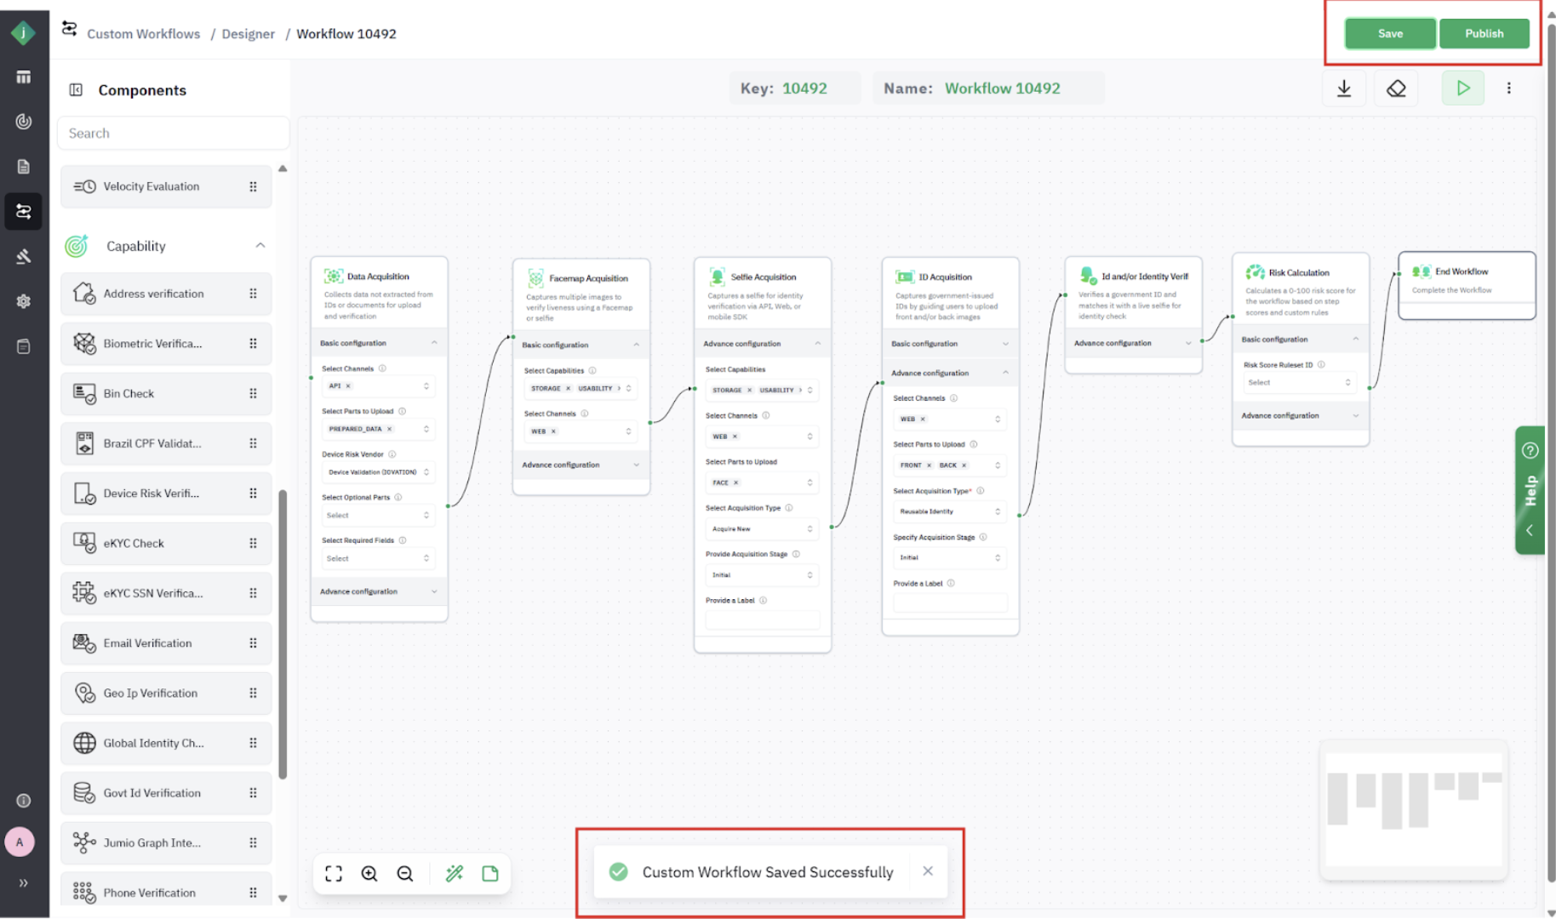
Task: Dismiss the saved successfully notification
Action: 928,871
